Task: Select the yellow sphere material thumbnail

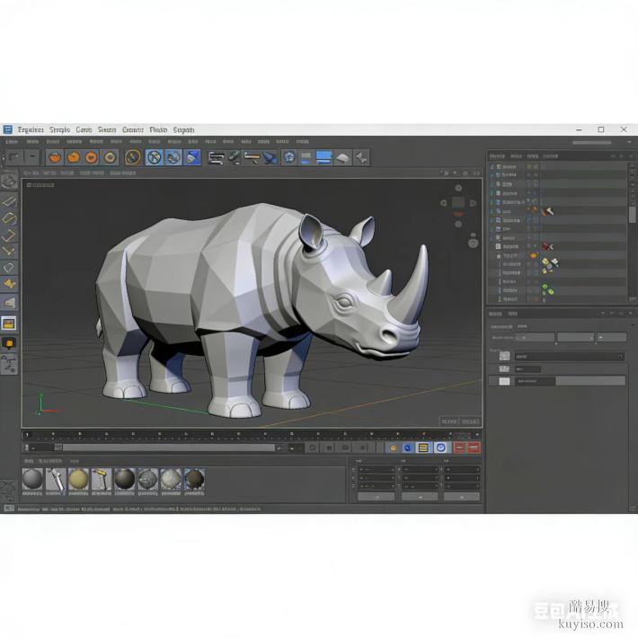Action: pos(78,479)
